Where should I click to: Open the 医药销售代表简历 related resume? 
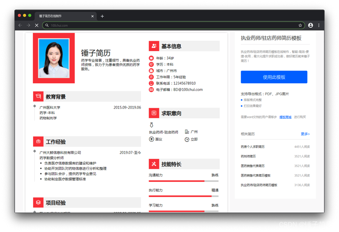252,166
